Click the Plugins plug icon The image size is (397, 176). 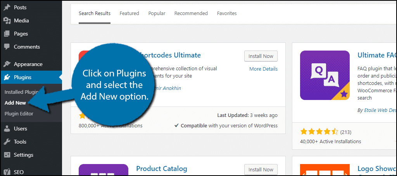coord(7,77)
